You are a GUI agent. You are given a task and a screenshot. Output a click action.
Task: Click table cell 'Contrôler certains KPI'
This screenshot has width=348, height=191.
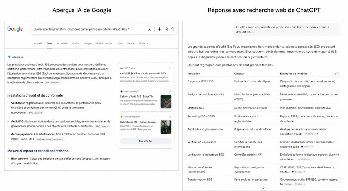(248, 155)
